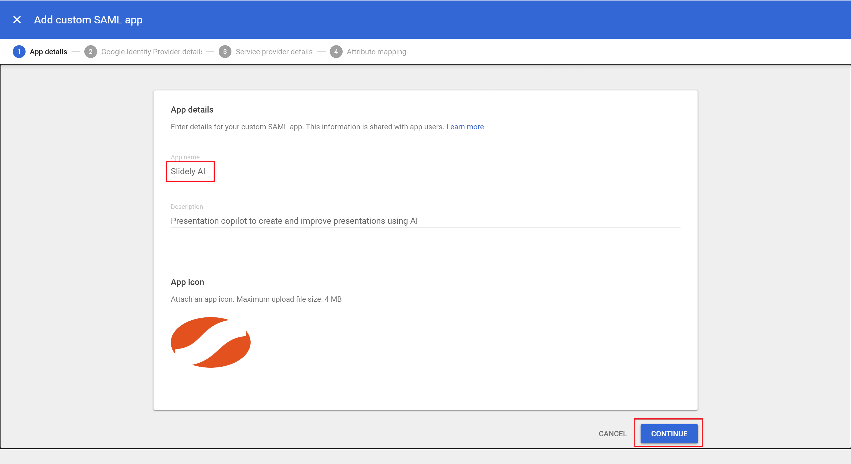The image size is (851, 464).
Task: Click the 'App icon' section heading
Action: tap(187, 282)
